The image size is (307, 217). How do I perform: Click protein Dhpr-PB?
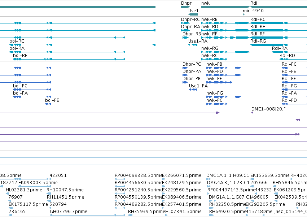coord(191,79)
